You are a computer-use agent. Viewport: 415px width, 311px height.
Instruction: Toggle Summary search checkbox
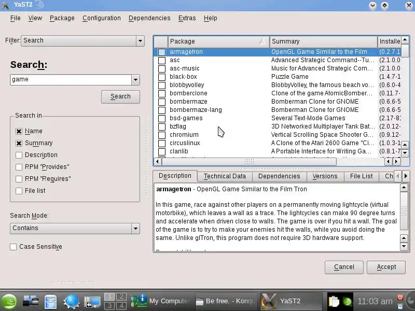click(19, 144)
